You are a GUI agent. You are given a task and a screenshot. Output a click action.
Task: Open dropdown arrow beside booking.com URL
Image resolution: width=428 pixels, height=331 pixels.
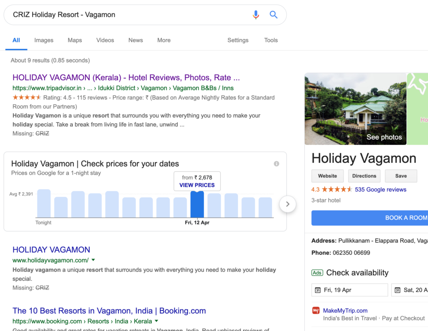156,321
